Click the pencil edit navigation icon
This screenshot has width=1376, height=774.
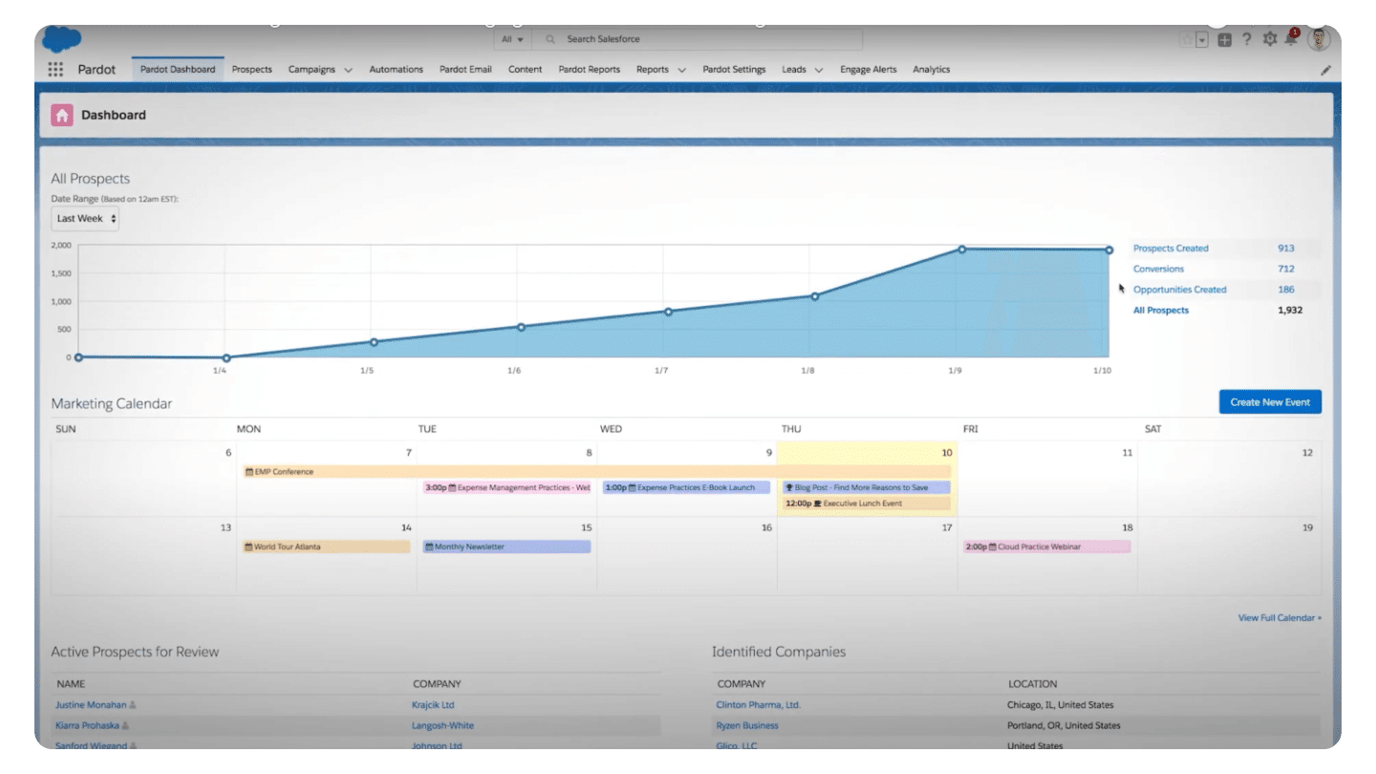(1325, 71)
